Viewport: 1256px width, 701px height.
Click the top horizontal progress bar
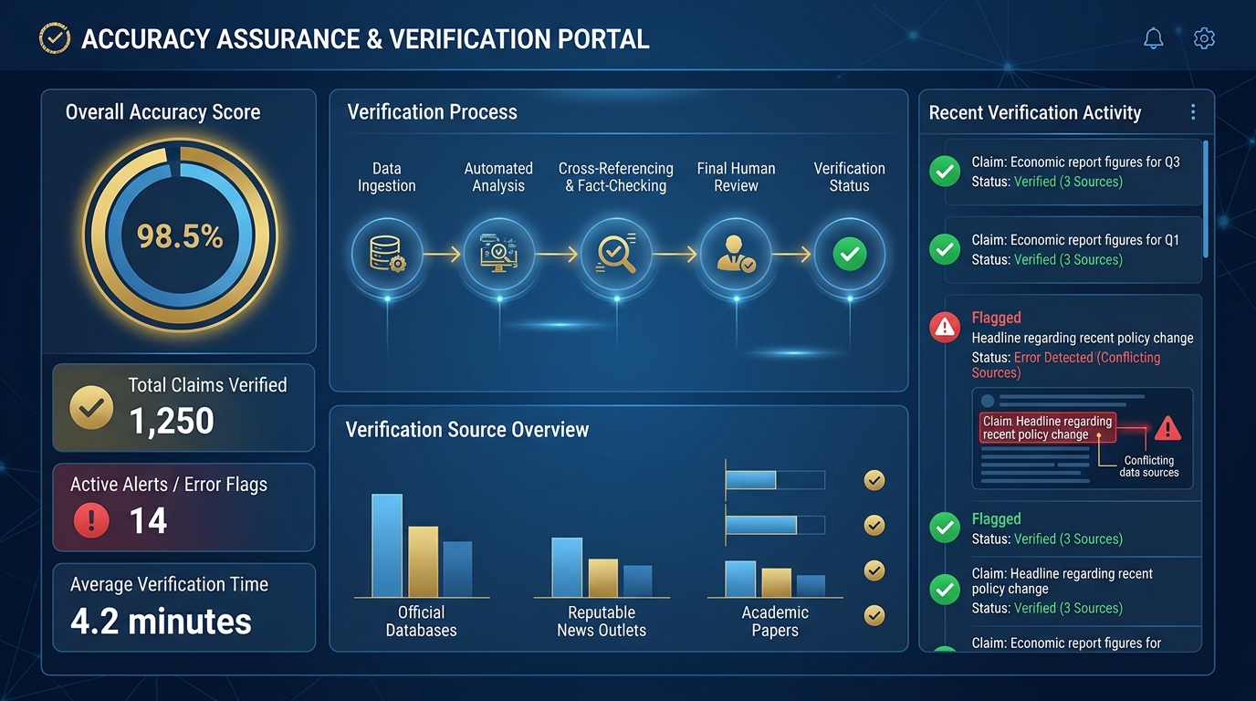[775, 480]
